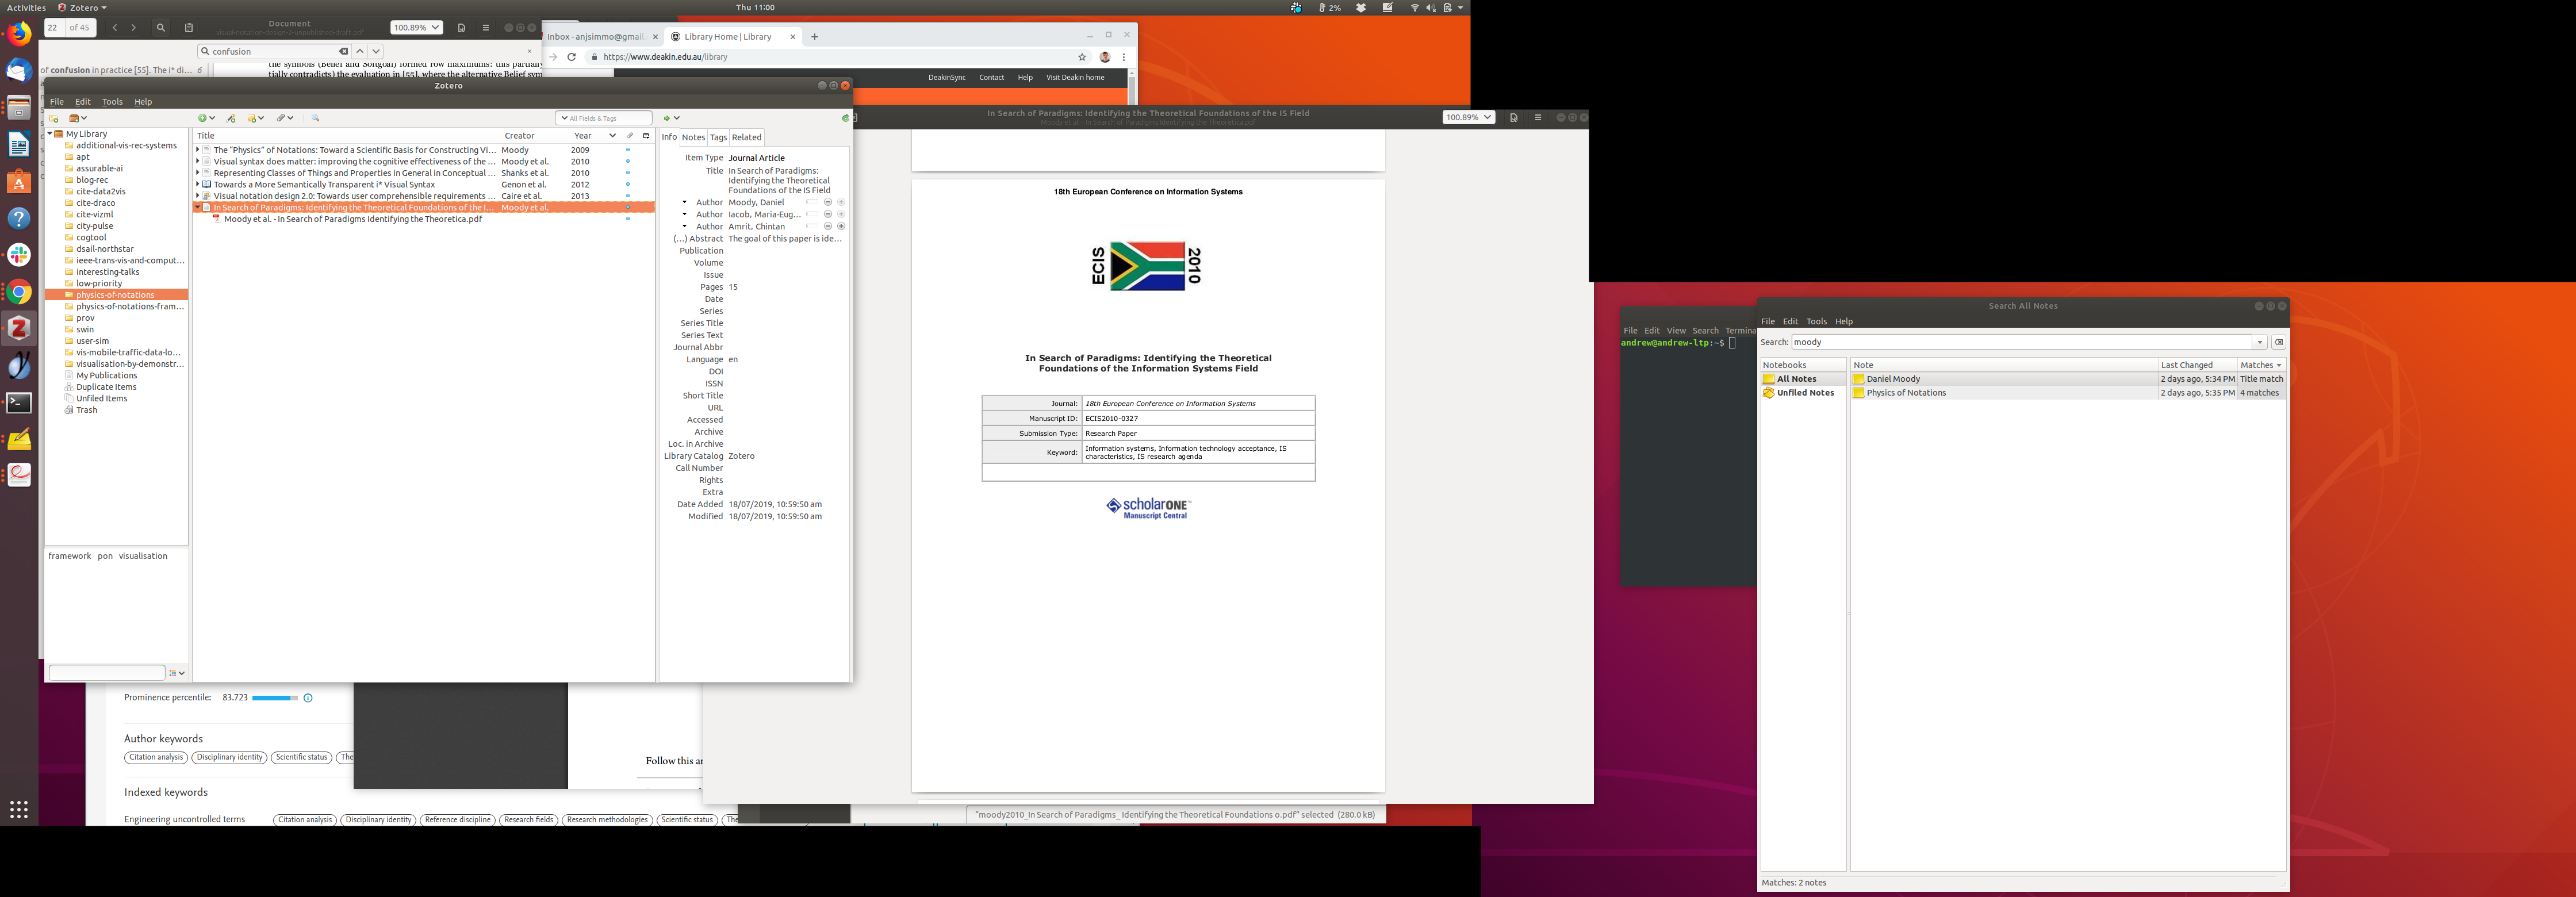Toggle name field mode for Amrit, Chintan
Image resolution: width=2576 pixels, height=897 pixels.
coord(812,226)
